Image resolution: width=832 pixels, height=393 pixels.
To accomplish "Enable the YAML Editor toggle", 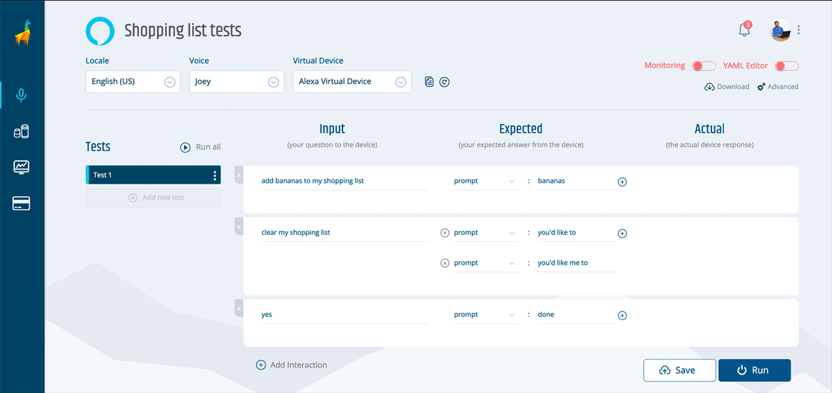I will click(x=786, y=65).
